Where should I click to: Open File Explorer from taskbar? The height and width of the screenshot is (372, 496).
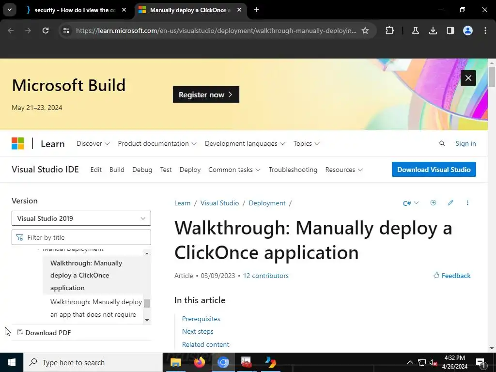pyautogui.click(x=175, y=362)
